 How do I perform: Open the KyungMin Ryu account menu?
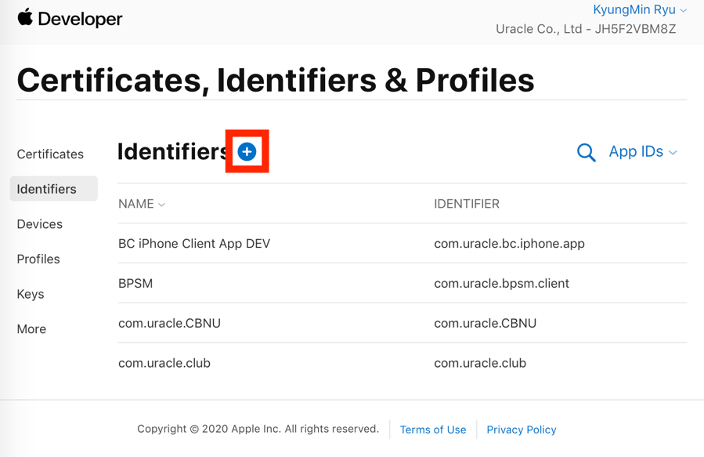[639, 9]
